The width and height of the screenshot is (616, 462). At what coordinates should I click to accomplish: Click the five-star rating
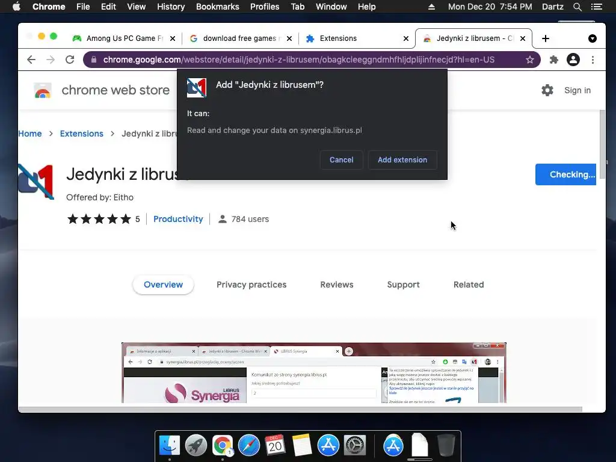[x=99, y=219]
